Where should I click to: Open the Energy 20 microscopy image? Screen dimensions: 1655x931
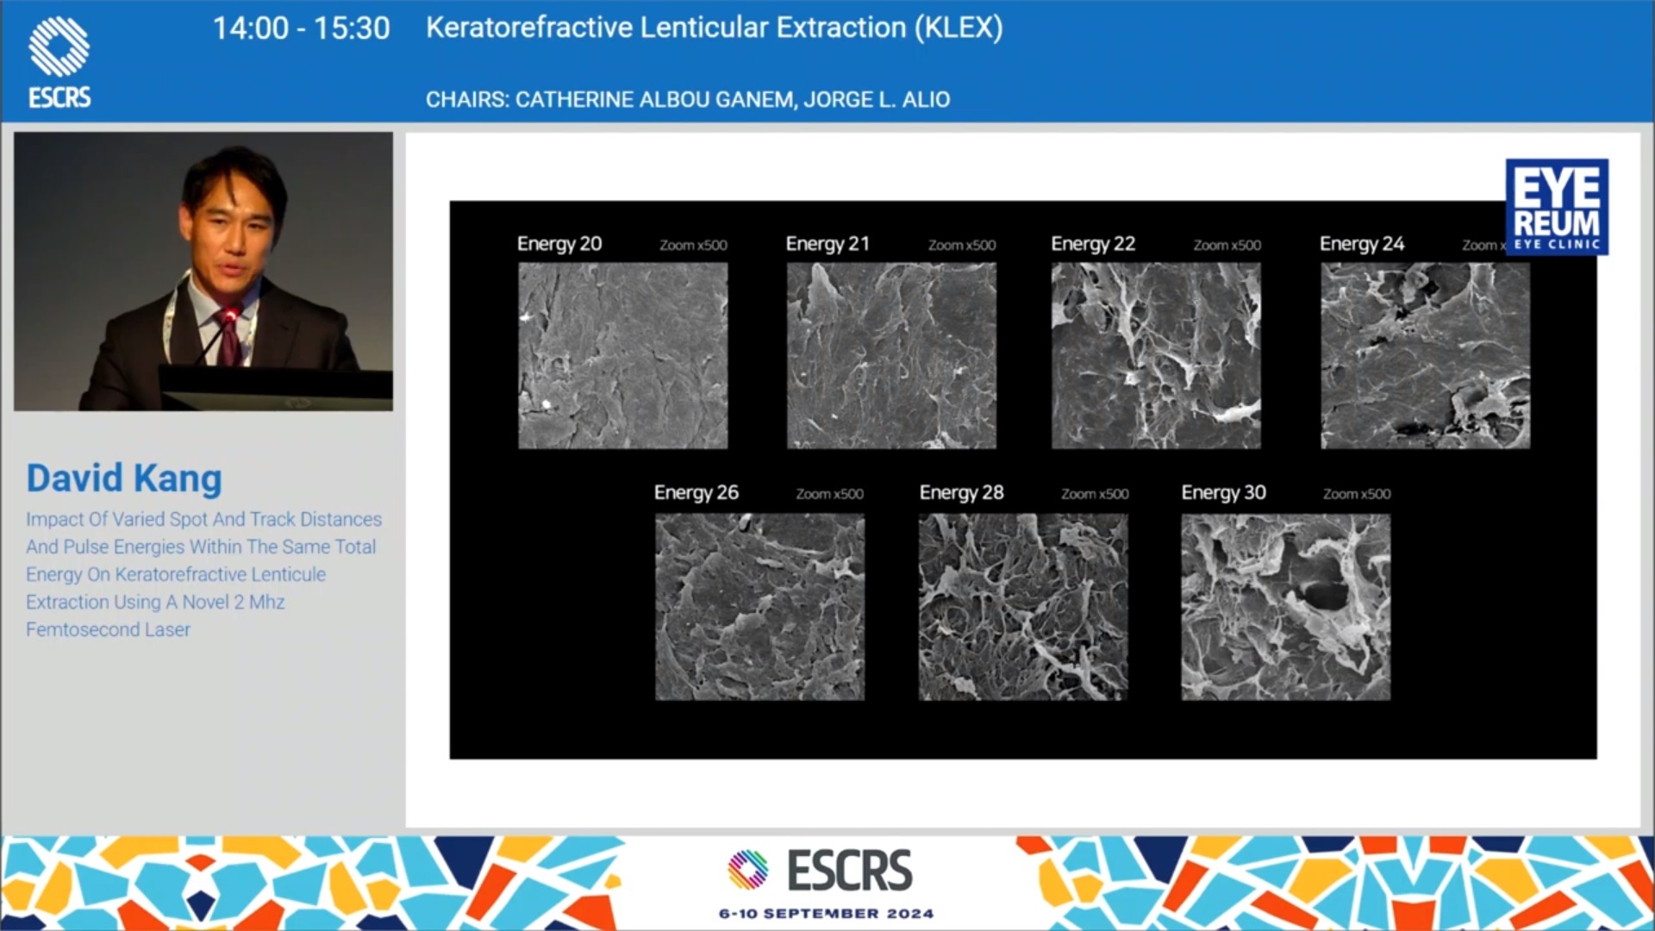(x=622, y=355)
